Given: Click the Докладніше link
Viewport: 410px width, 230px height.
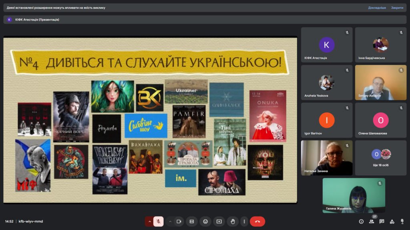Looking at the screenshot, I should (x=377, y=8).
